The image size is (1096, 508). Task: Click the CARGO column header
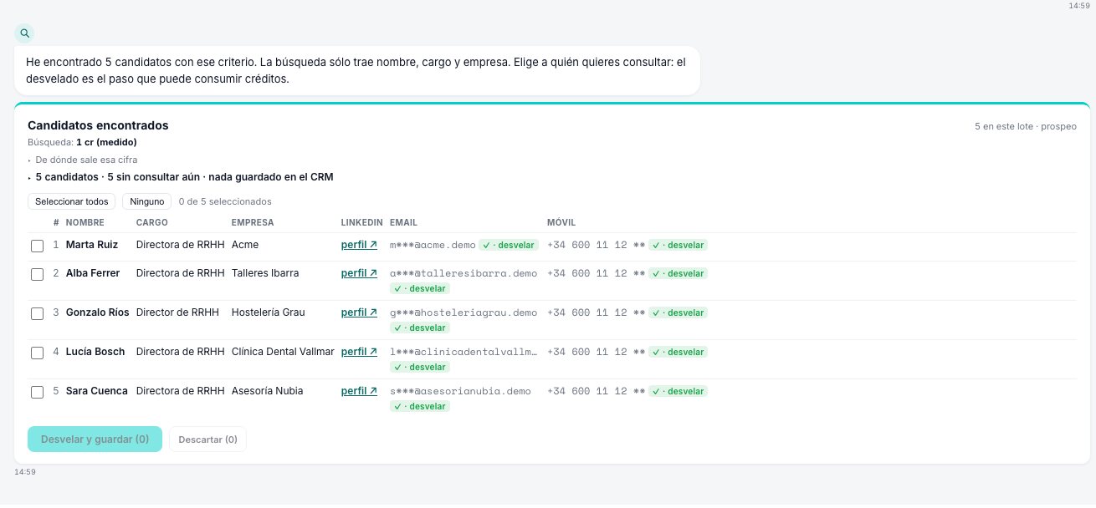(x=152, y=222)
